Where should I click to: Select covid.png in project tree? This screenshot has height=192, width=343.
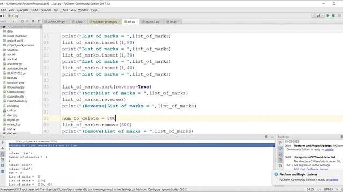(x=13, y=106)
